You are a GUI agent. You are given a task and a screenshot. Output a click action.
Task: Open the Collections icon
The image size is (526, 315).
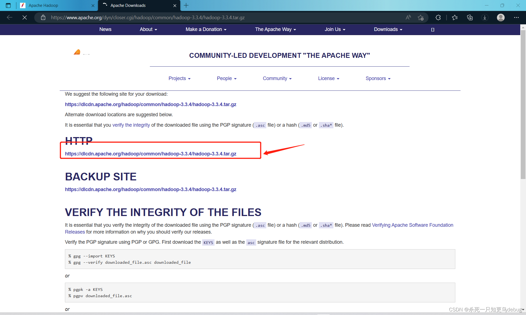(x=470, y=18)
